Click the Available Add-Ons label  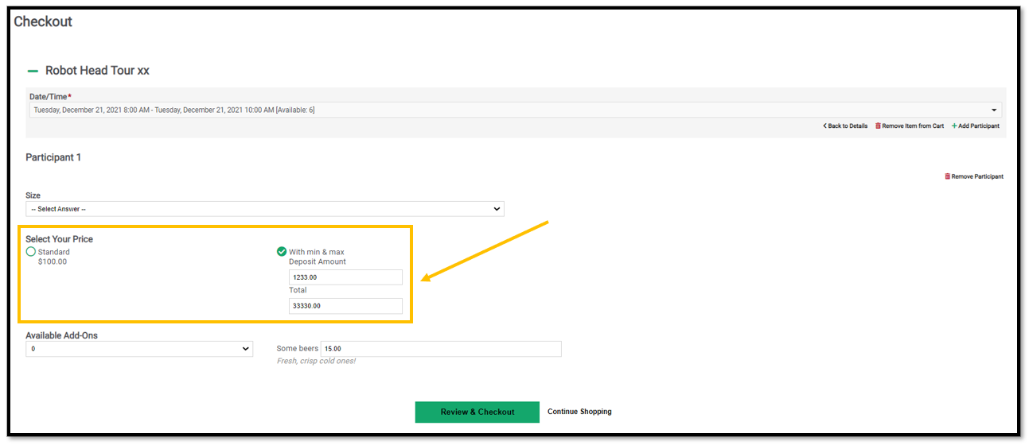coord(61,335)
